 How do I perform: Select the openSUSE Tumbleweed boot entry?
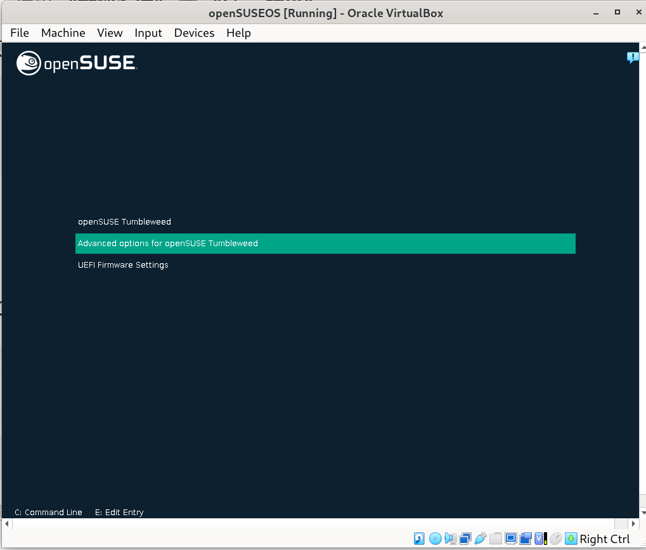pyautogui.click(x=325, y=222)
